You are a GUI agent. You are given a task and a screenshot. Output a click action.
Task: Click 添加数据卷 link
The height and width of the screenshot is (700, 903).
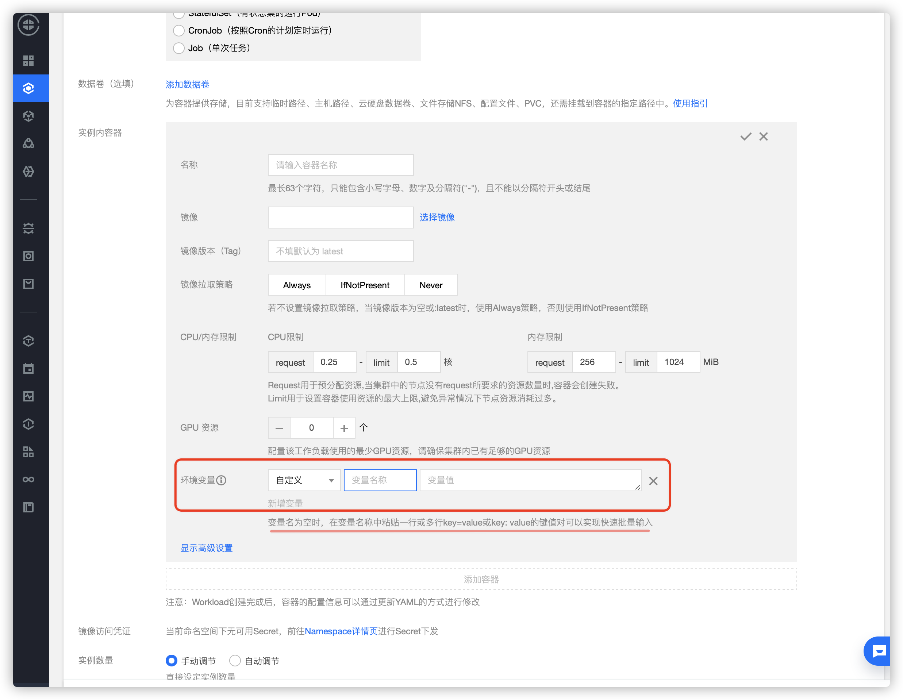pos(187,84)
